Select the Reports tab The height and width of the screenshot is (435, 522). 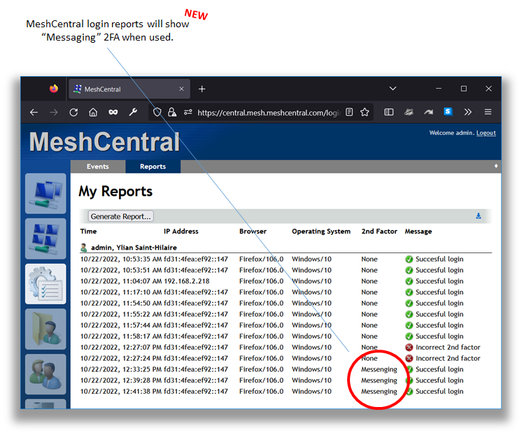(153, 166)
